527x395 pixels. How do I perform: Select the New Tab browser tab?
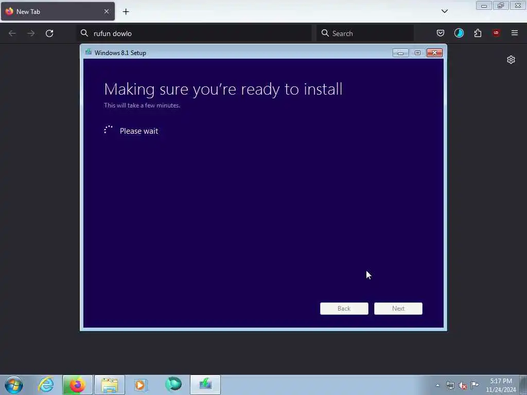pos(58,11)
